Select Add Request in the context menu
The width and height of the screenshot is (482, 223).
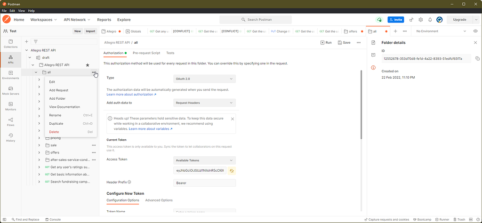[71, 90]
